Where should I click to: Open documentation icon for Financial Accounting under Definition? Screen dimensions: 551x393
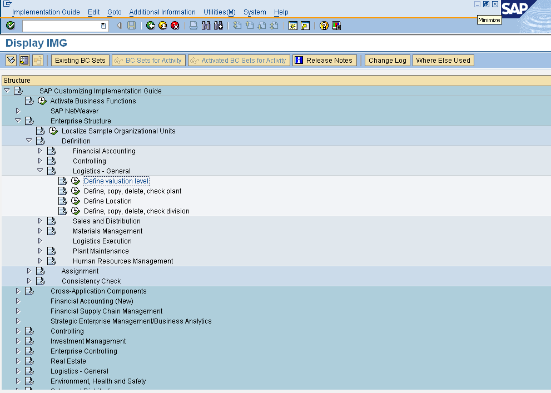(x=52, y=151)
